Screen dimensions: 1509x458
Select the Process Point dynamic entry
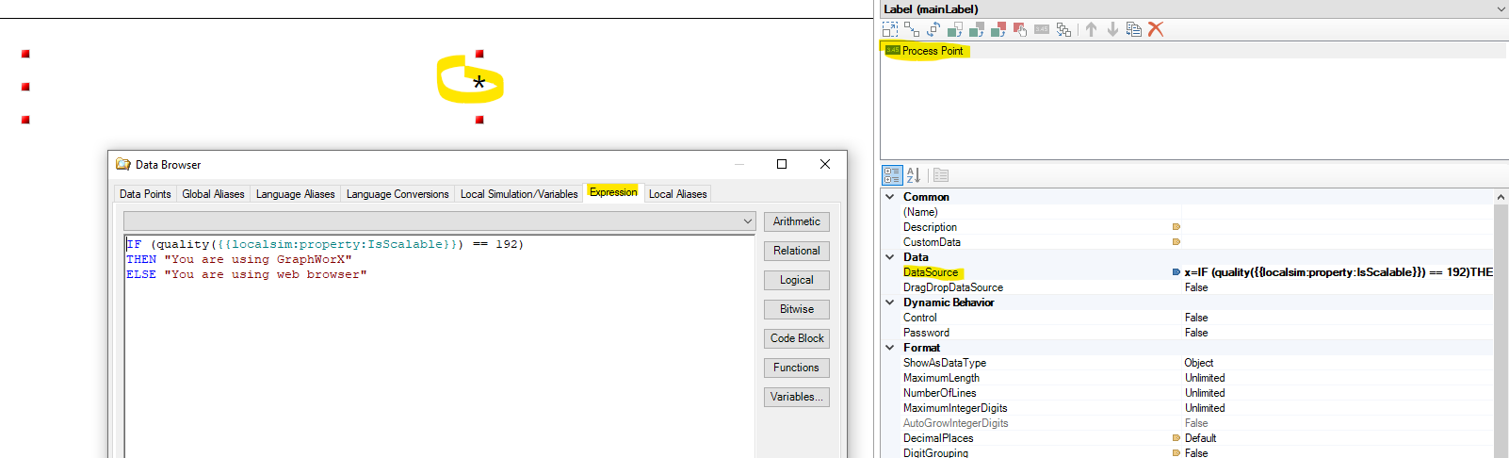[x=932, y=51]
